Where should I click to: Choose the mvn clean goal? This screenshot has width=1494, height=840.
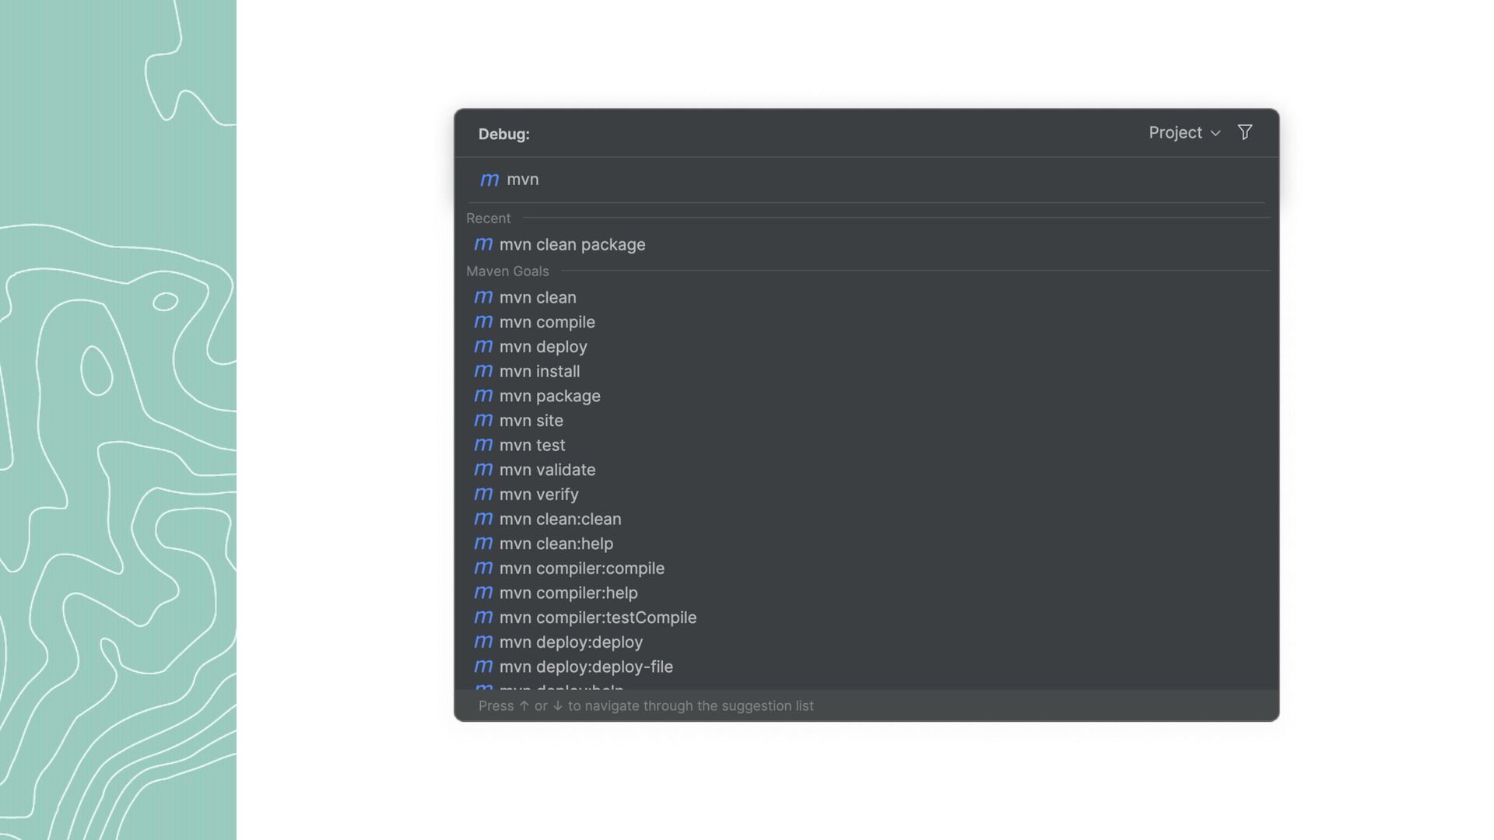[x=538, y=297]
